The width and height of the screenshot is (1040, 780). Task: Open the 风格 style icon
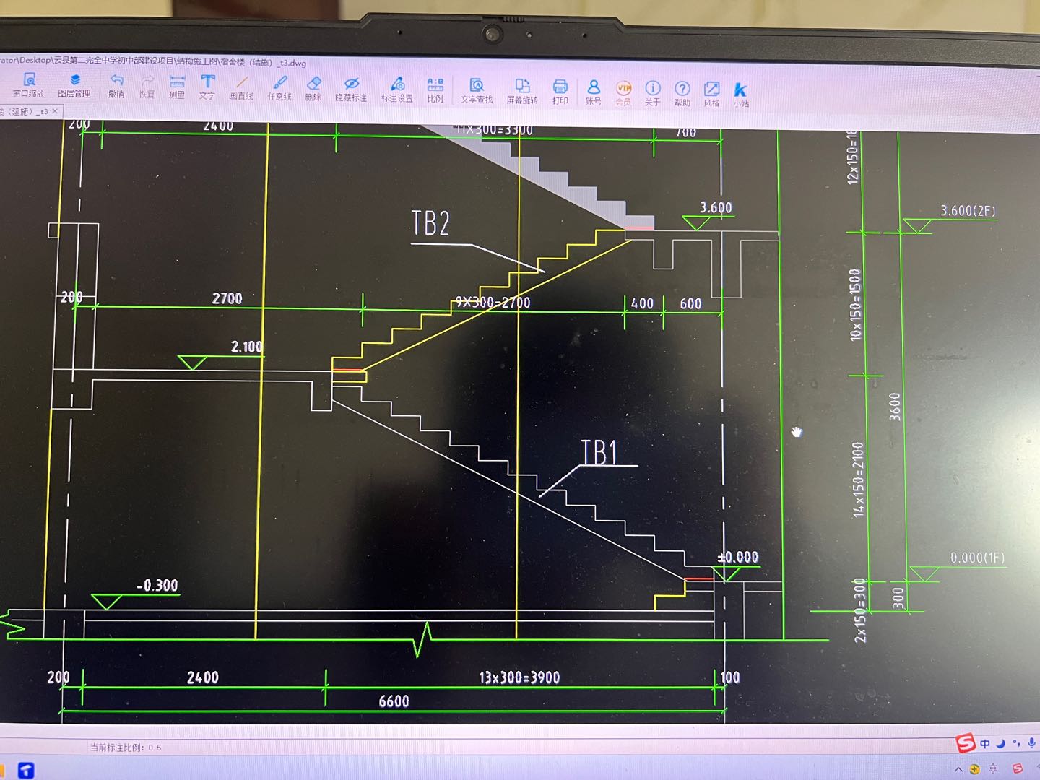(x=712, y=95)
